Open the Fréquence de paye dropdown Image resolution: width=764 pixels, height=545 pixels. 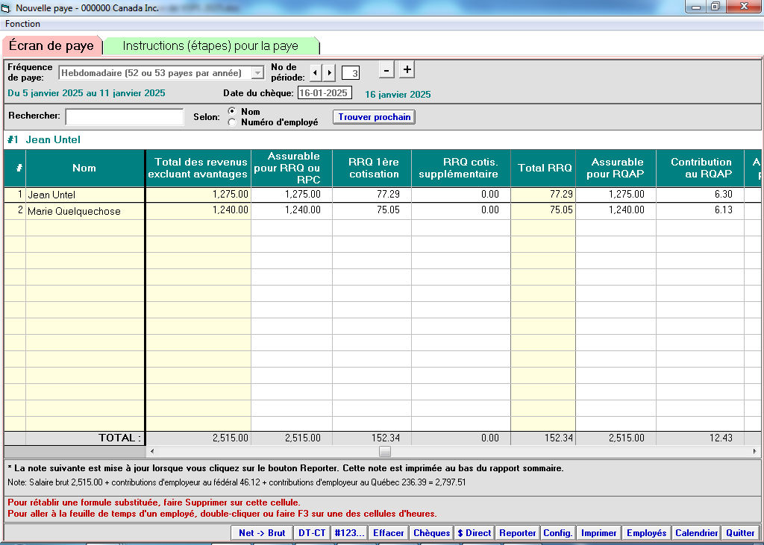(x=258, y=73)
